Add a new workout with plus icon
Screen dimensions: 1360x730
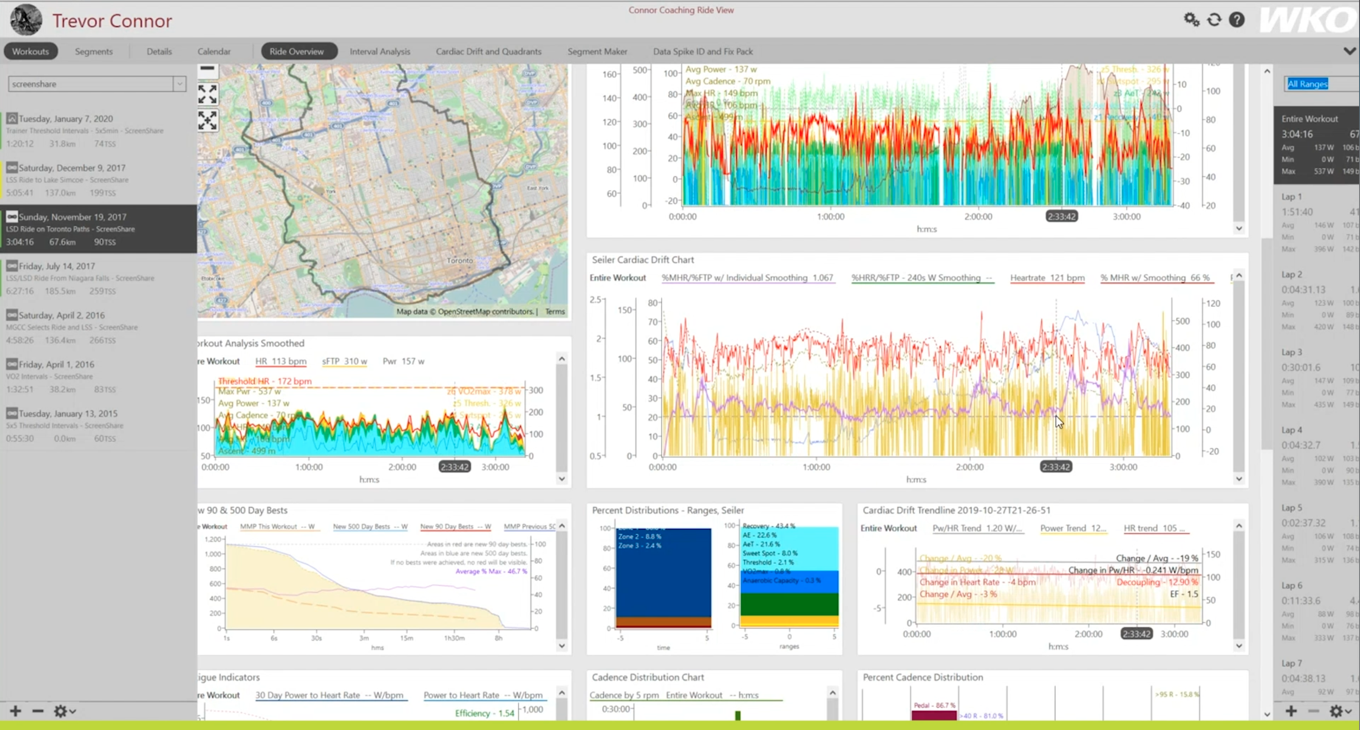pyautogui.click(x=14, y=711)
